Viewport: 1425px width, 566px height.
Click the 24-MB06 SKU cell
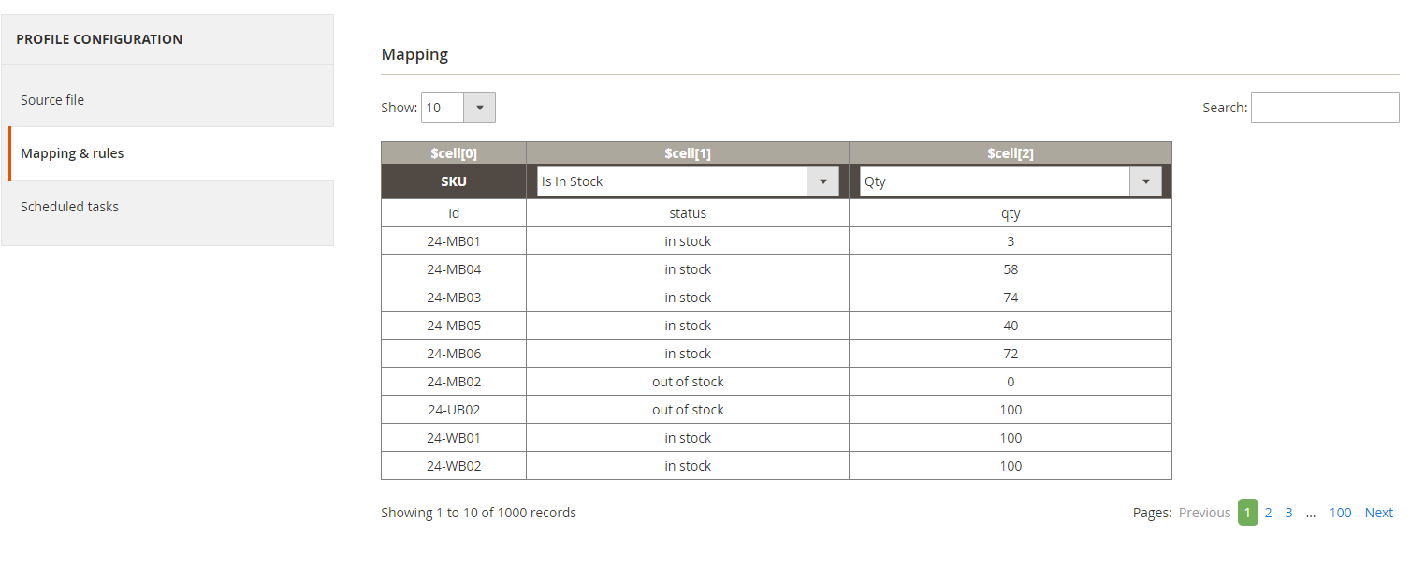tap(454, 354)
